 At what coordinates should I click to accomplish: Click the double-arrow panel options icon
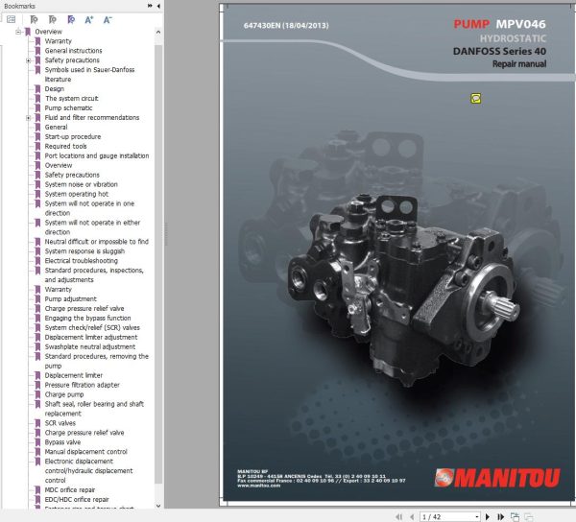[x=150, y=6]
